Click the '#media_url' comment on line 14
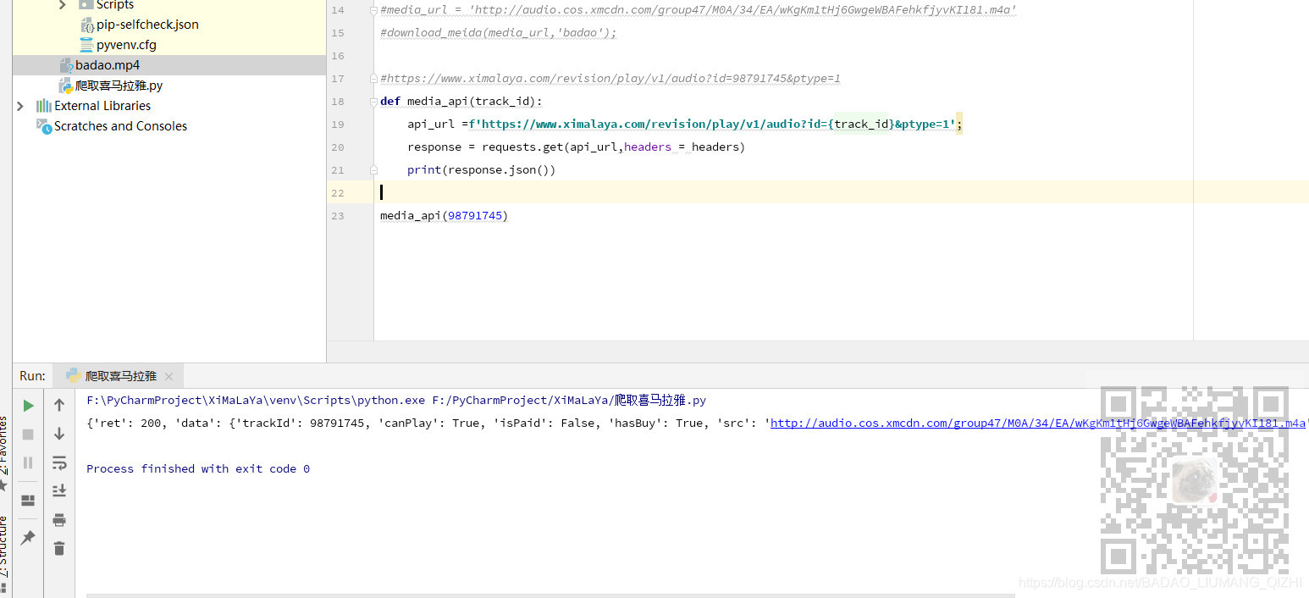Screen dimensions: 1309x598 click(x=699, y=10)
